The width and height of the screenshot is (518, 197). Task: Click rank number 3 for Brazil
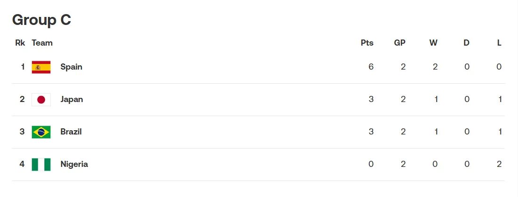tap(22, 132)
